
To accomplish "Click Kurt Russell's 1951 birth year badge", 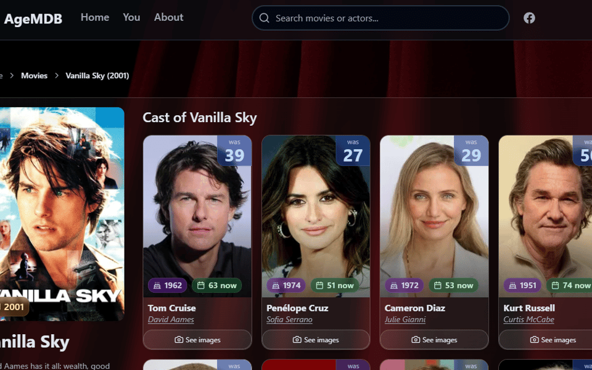I will 523,286.
